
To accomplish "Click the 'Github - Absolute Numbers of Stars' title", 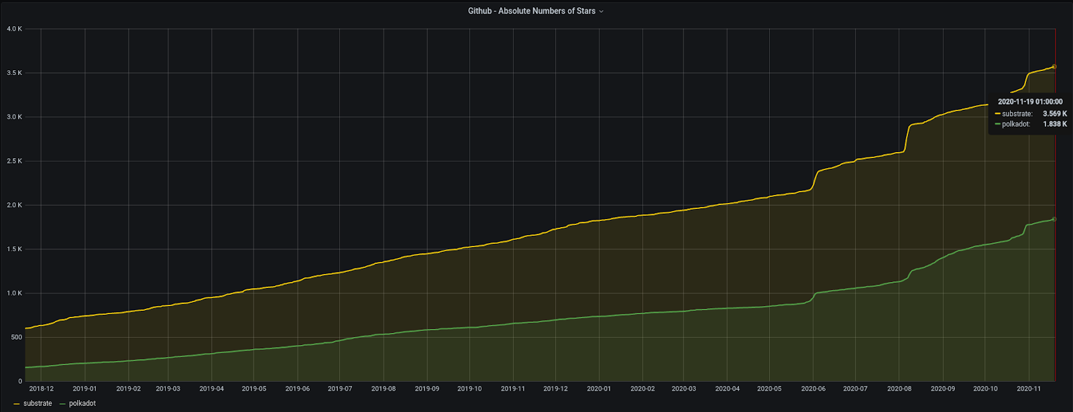I will (532, 11).
